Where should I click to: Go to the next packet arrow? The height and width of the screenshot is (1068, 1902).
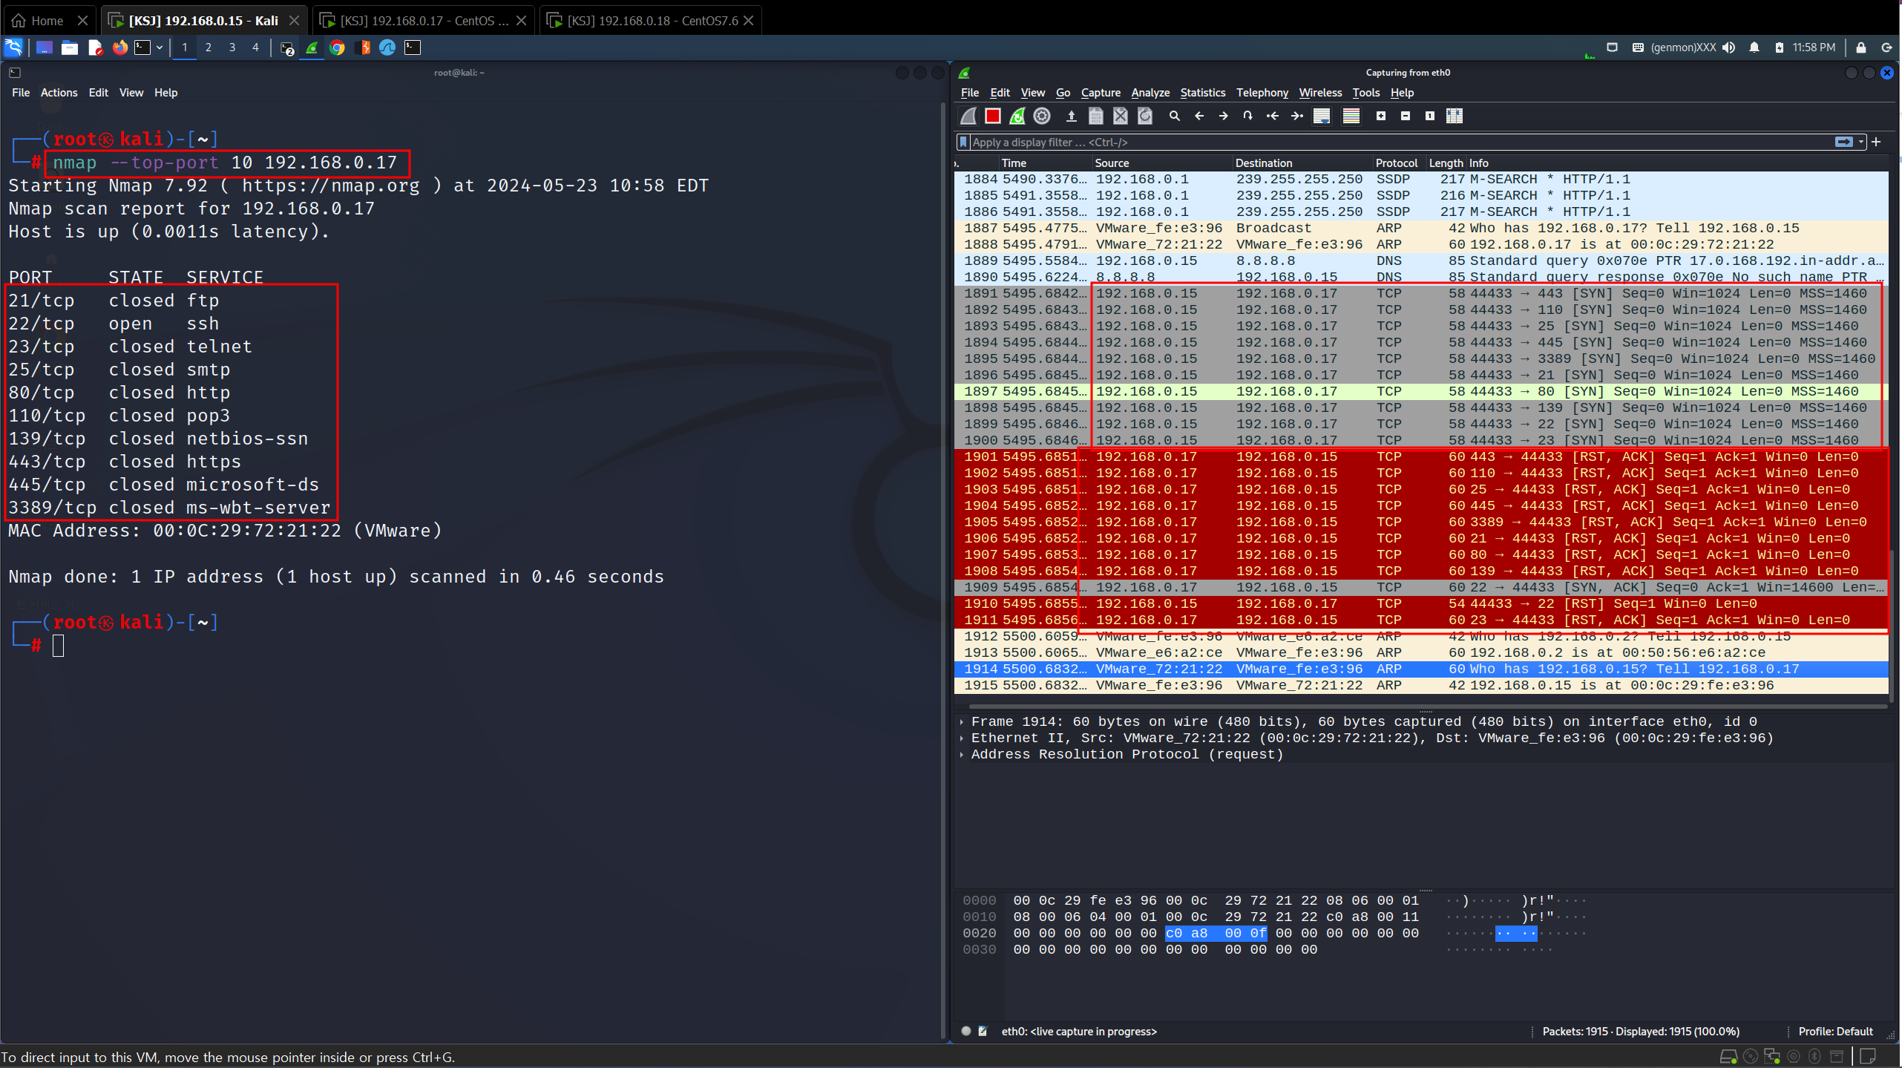click(1223, 116)
